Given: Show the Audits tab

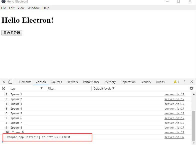Looking at the screenshot, I should coord(160,82).
